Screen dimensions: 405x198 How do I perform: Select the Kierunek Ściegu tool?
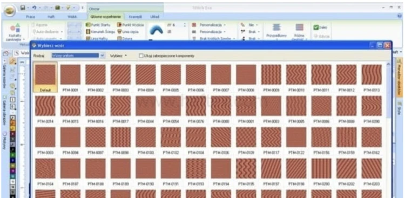point(100,32)
